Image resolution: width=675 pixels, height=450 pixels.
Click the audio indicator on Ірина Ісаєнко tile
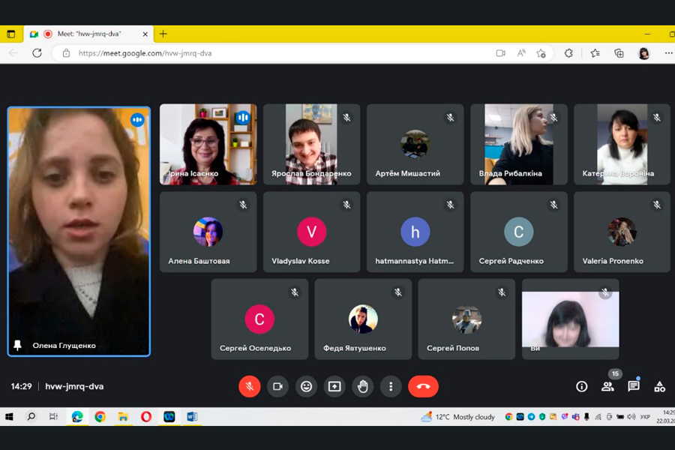(243, 117)
